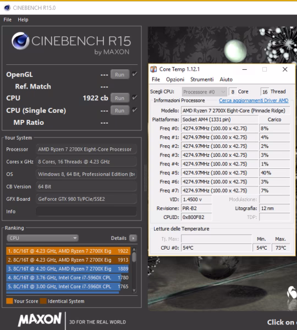Open the Cinebench Help menu
Screen dimensions: 297x330
point(23,20)
